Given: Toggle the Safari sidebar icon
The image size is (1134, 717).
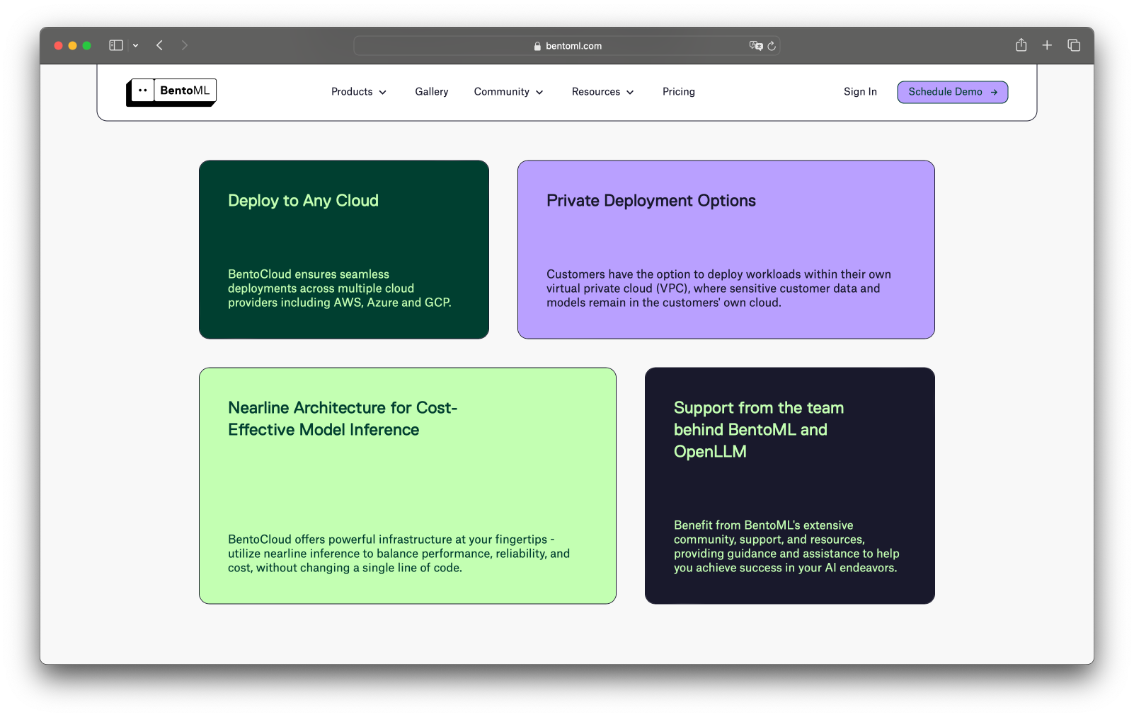Looking at the screenshot, I should point(116,45).
